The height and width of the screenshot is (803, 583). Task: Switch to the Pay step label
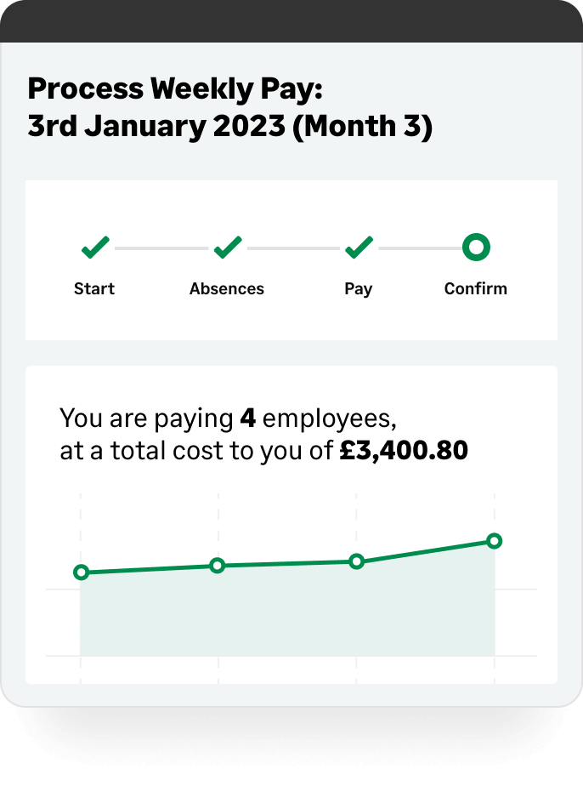[x=359, y=288]
